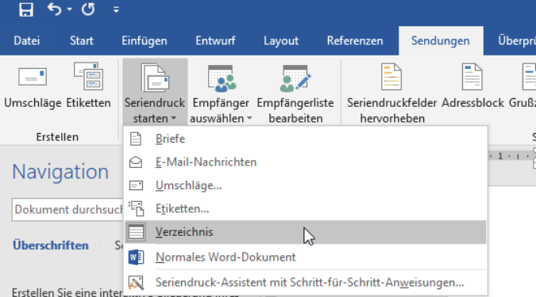Switch to the Einfügen tab
The image size is (536, 297).
[x=145, y=41]
